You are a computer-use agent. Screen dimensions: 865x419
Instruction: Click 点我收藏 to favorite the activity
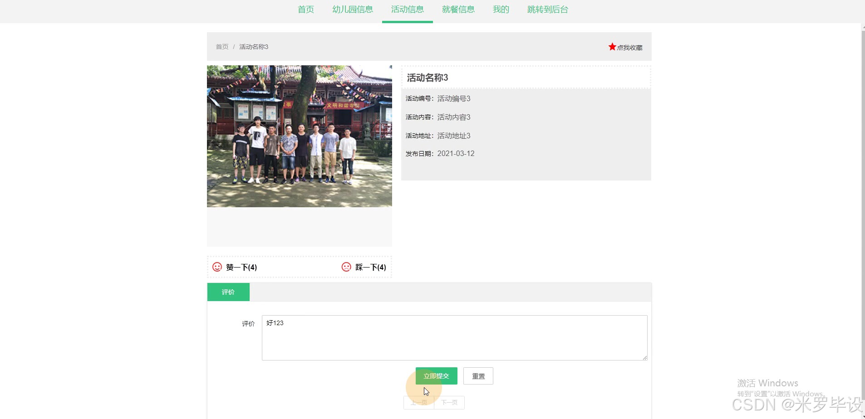pos(629,48)
